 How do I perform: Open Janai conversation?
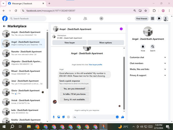tap(23, 82)
